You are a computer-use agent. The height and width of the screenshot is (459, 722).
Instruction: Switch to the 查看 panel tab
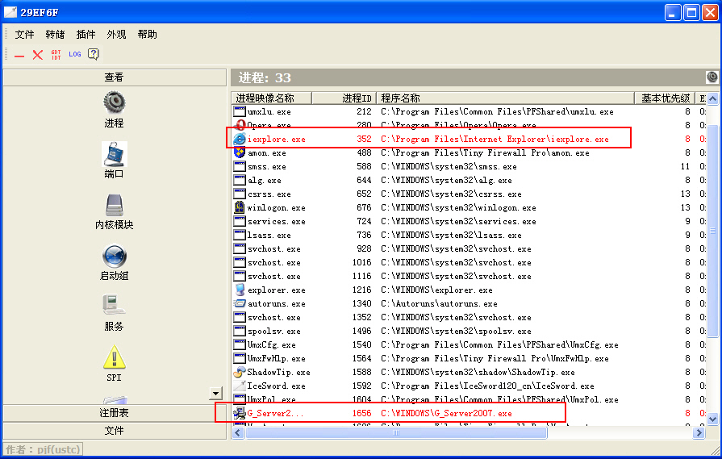click(115, 77)
